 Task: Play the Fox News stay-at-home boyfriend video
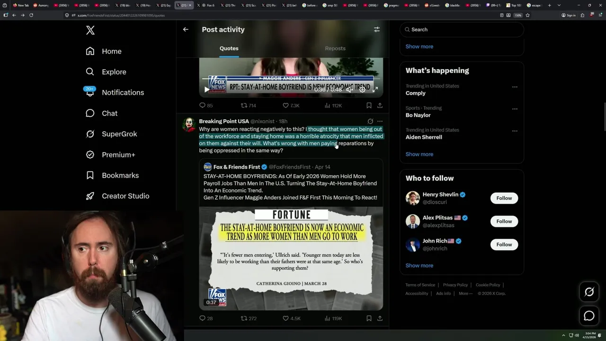pos(206,90)
